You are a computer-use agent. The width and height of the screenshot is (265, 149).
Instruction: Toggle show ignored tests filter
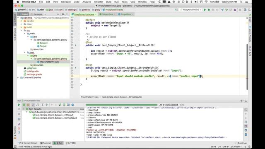(x=28, y=105)
